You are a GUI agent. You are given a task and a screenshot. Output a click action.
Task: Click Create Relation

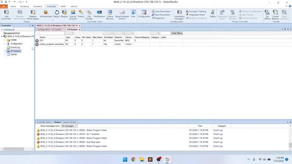click(276, 15)
